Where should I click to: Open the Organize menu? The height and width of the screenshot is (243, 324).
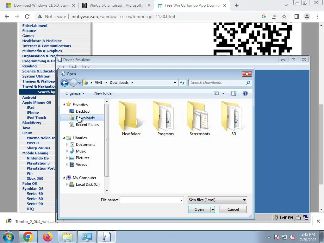(75, 93)
